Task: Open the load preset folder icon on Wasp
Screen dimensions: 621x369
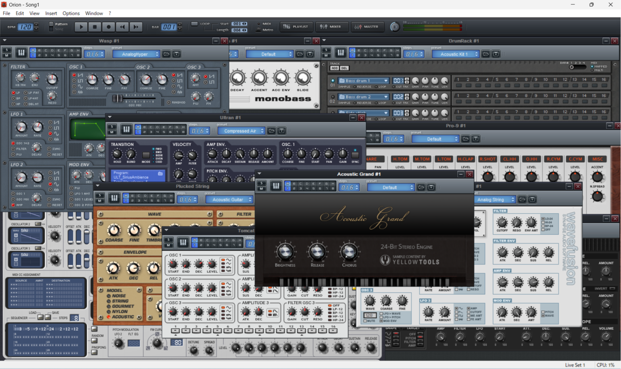Action: [166, 54]
